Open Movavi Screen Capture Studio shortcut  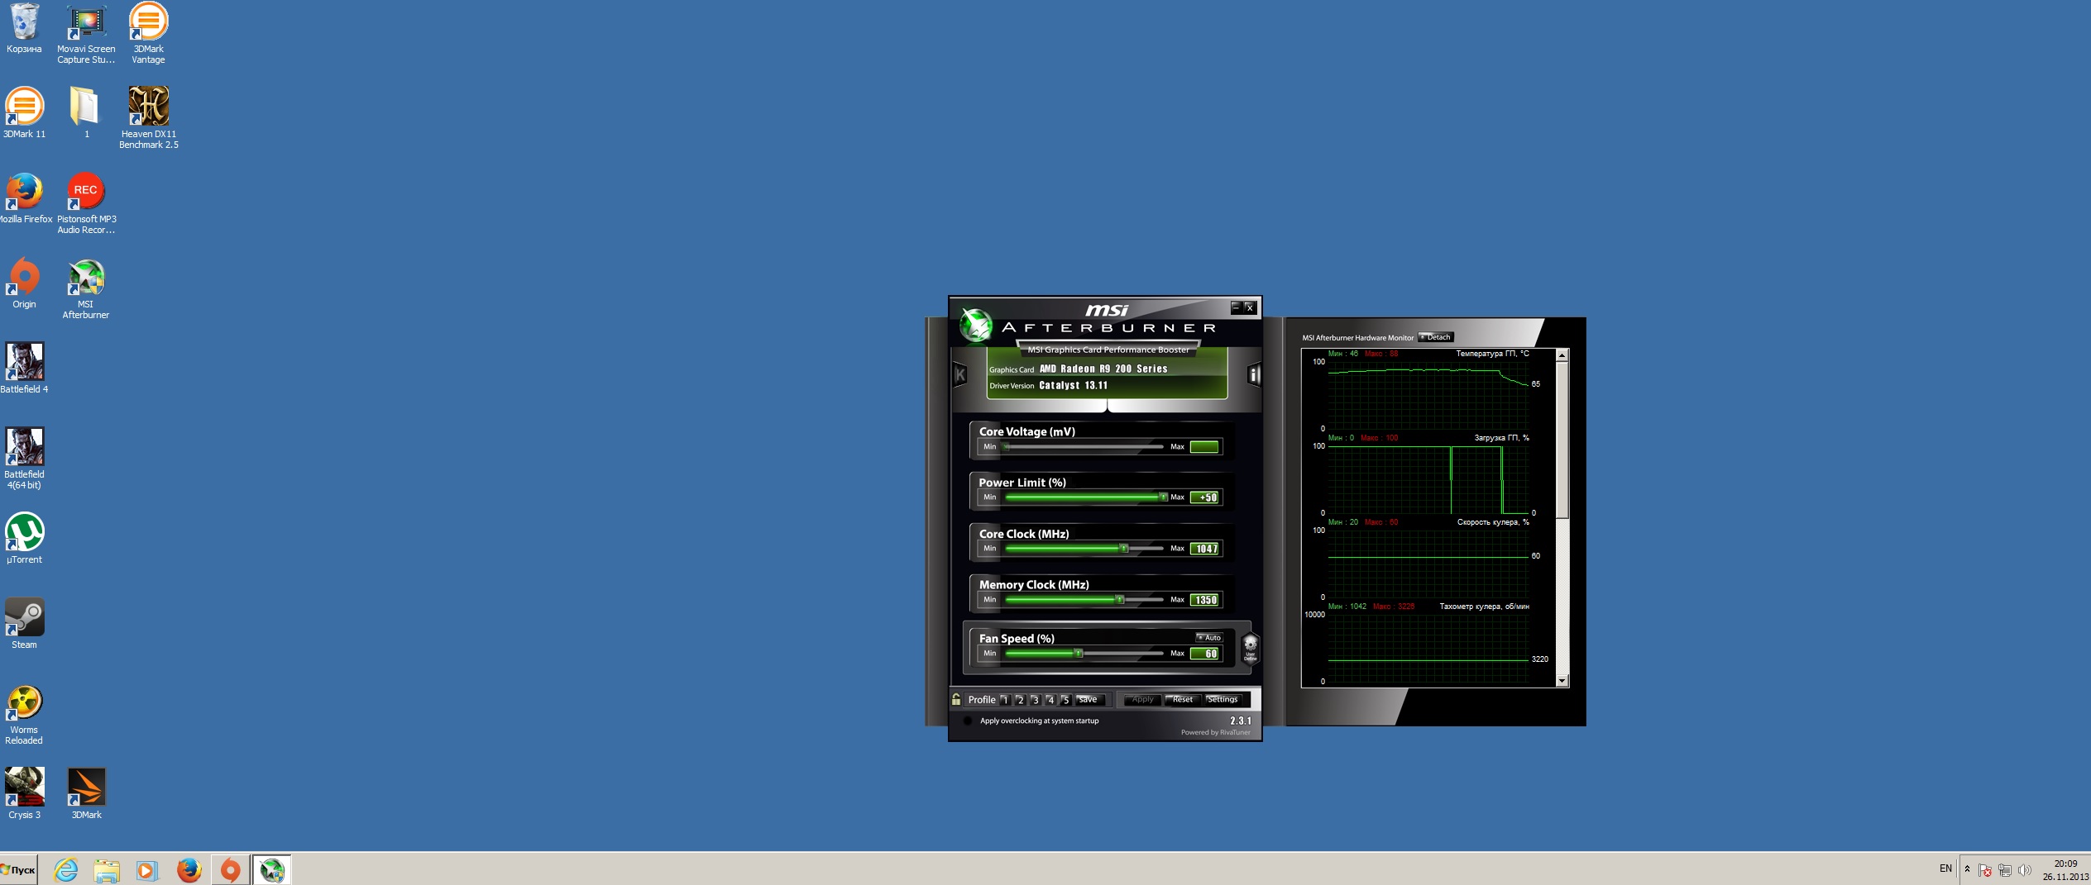coord(86,34)
